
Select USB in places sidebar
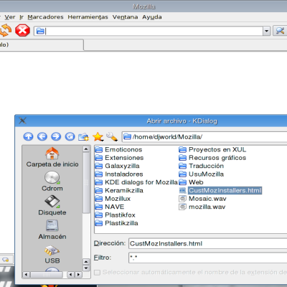(52, 254)
